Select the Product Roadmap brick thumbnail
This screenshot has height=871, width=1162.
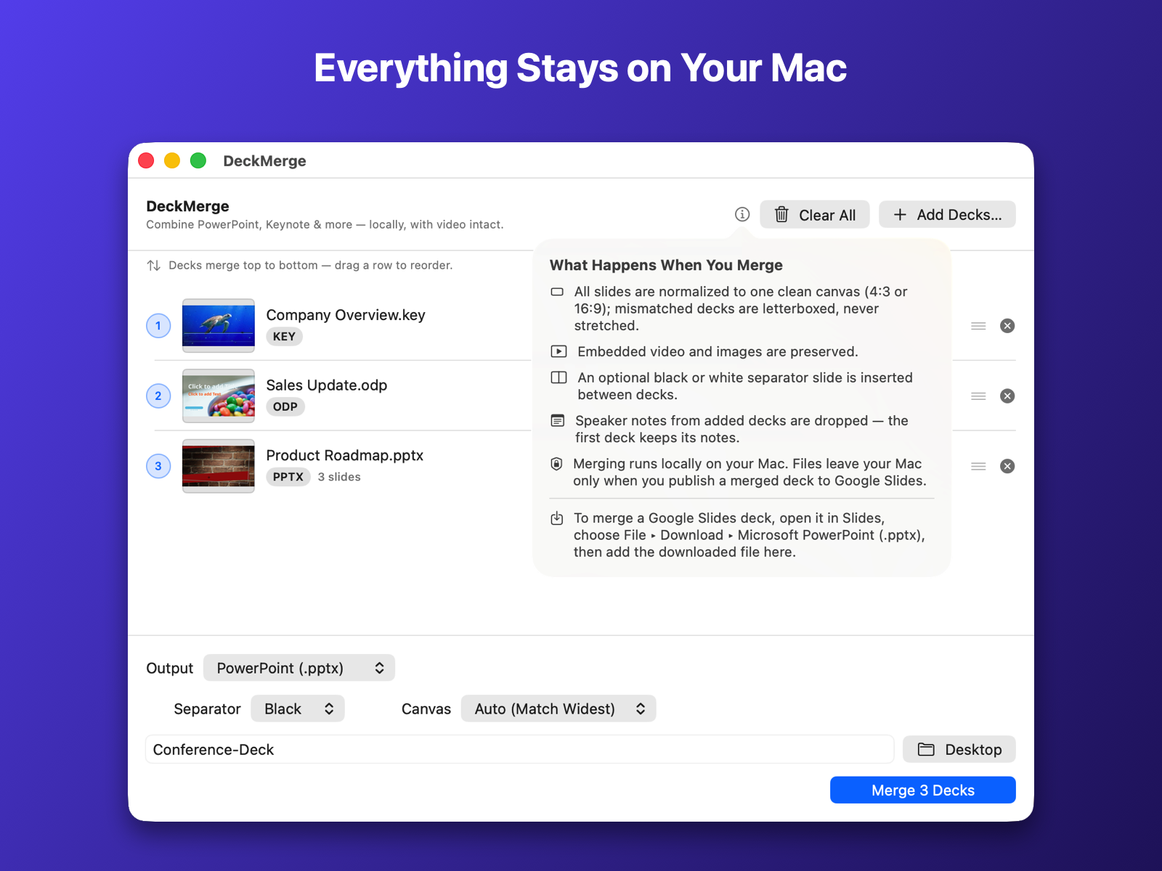coord(219,466)
